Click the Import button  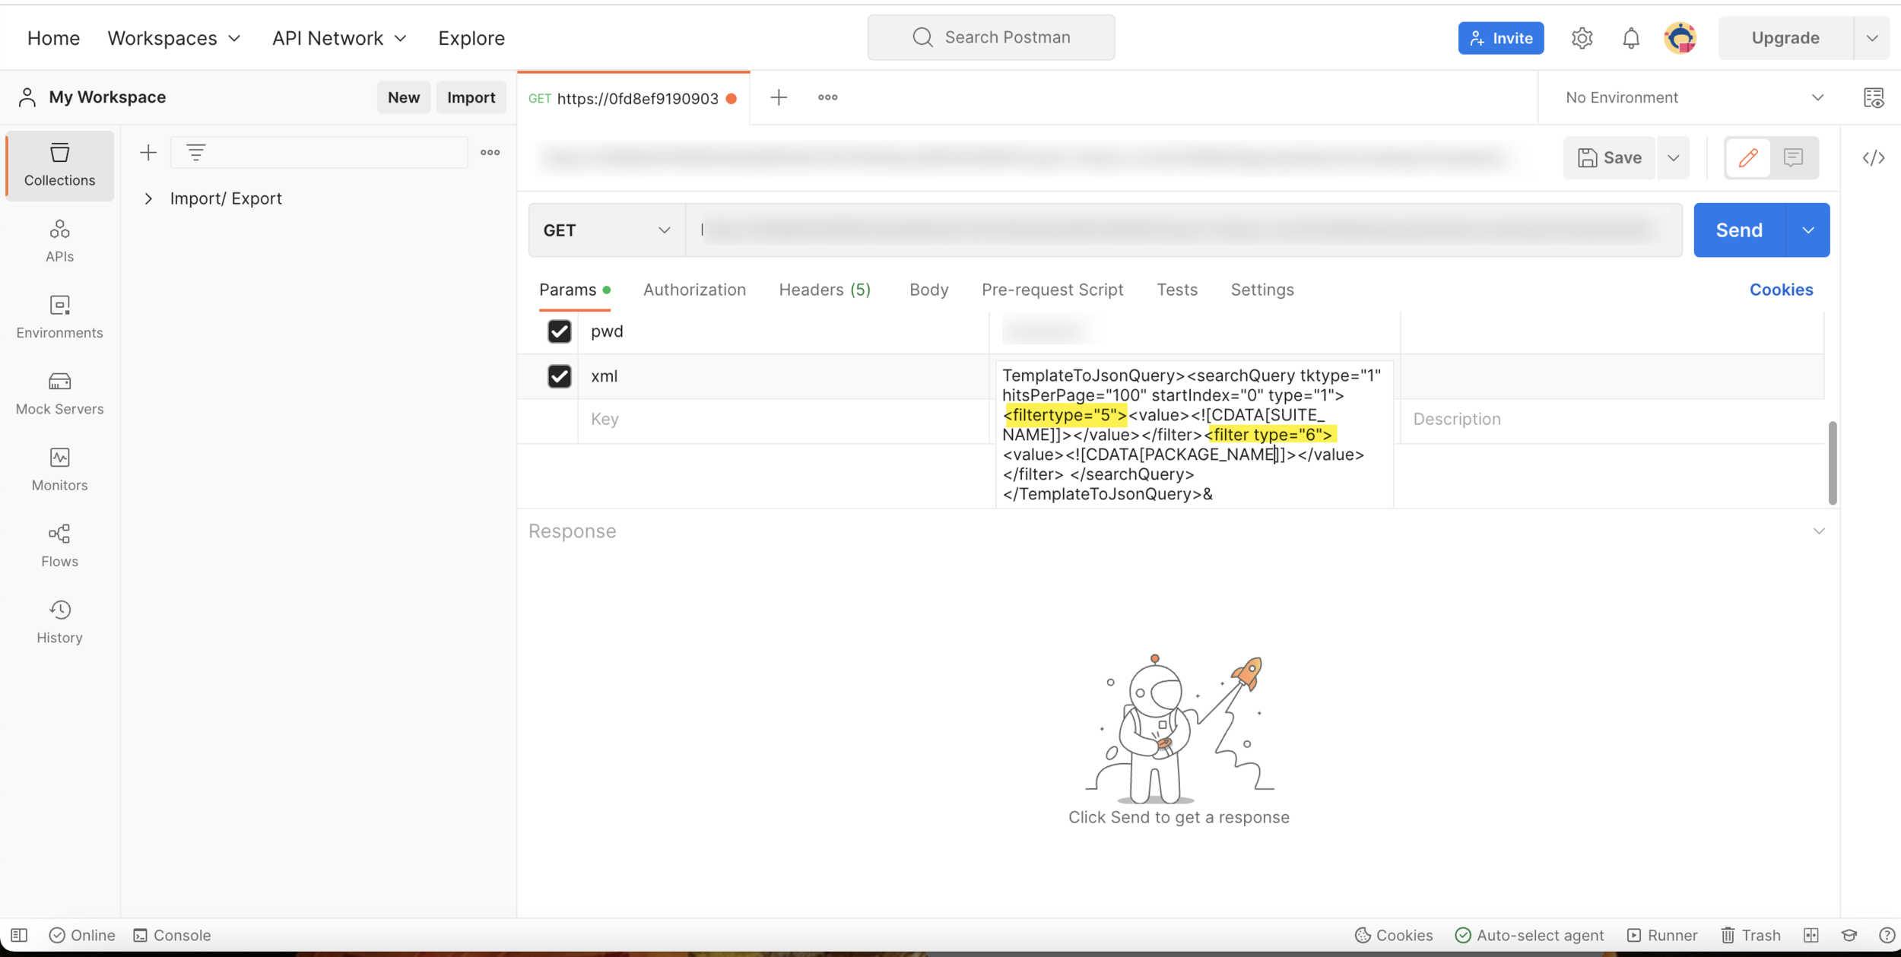click(471, 97)
